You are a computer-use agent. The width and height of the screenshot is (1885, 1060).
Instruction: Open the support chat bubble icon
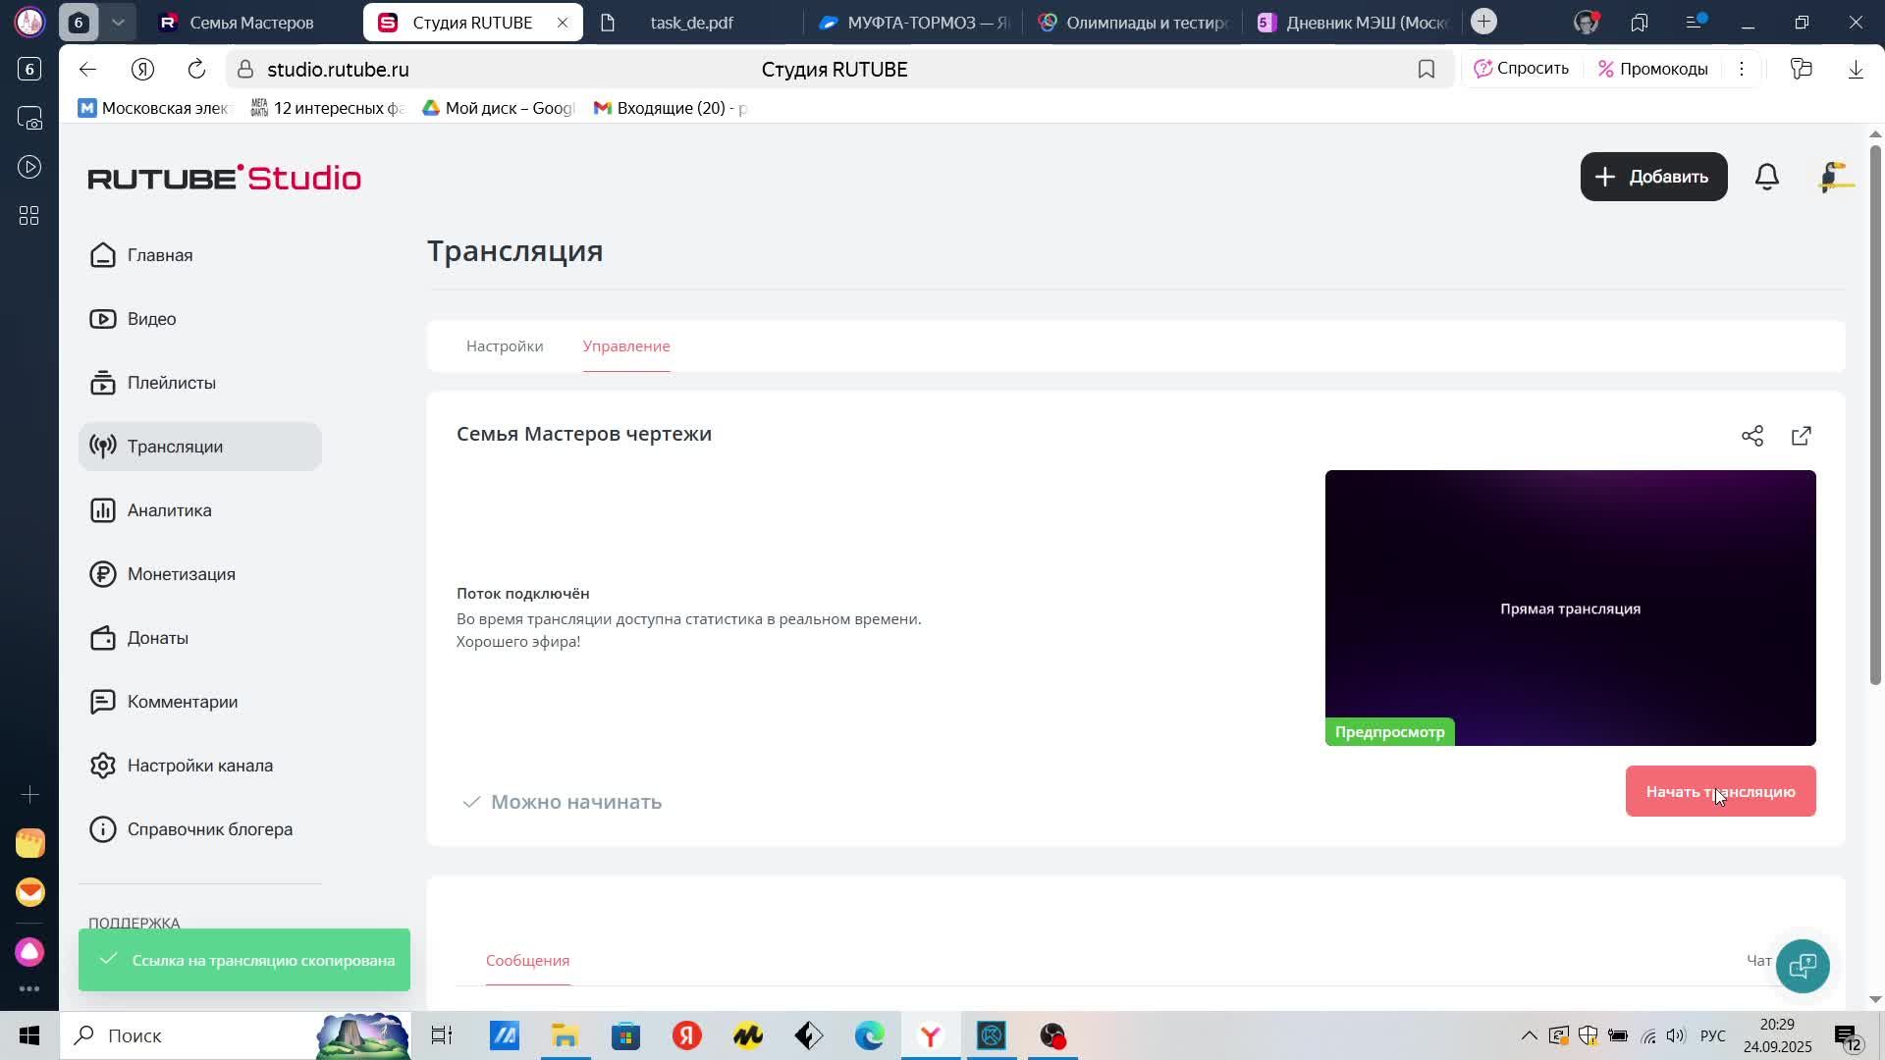pos(1803,966)
